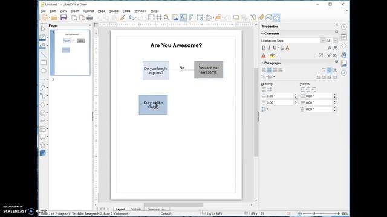Toggle Strikethrough in Character panel
This screenshot has height=217, width=387.
(282, 48)
